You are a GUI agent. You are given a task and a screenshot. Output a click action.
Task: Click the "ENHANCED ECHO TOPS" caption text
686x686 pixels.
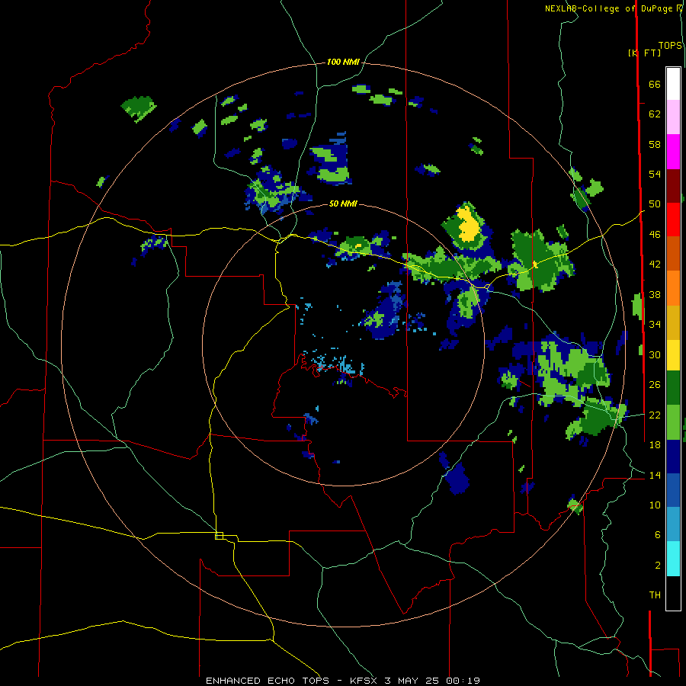(x=268, y=681)
